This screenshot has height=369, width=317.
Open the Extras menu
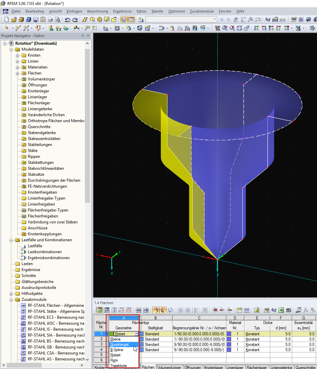point(142,11)
